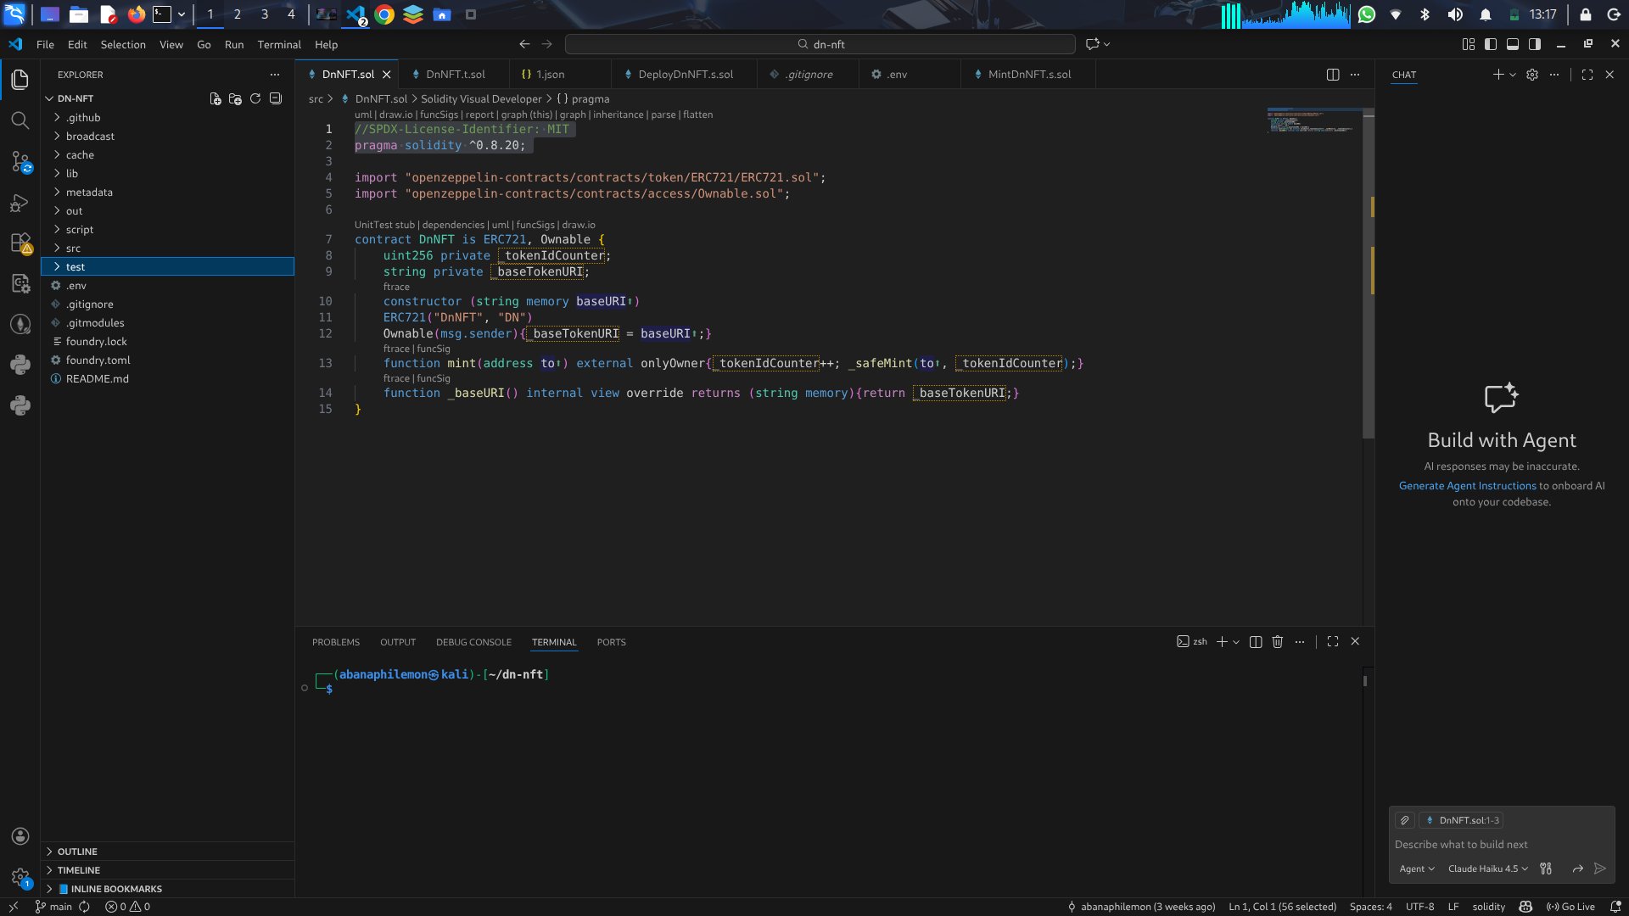Image resolution: width=1629 pixels, height=916 pixels.
Task: Open Run and Debug view
Action: tap(20, 203)
